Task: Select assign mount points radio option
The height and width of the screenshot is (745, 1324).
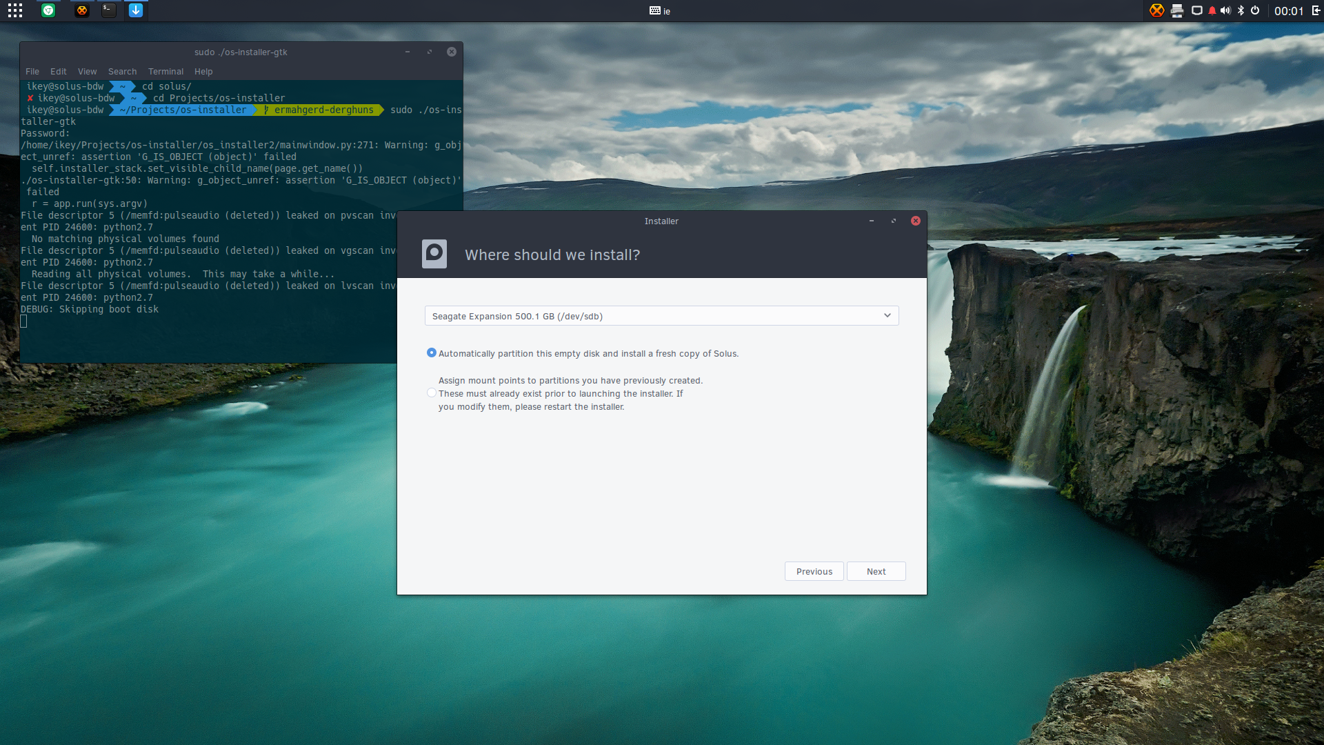Action: 432,393
